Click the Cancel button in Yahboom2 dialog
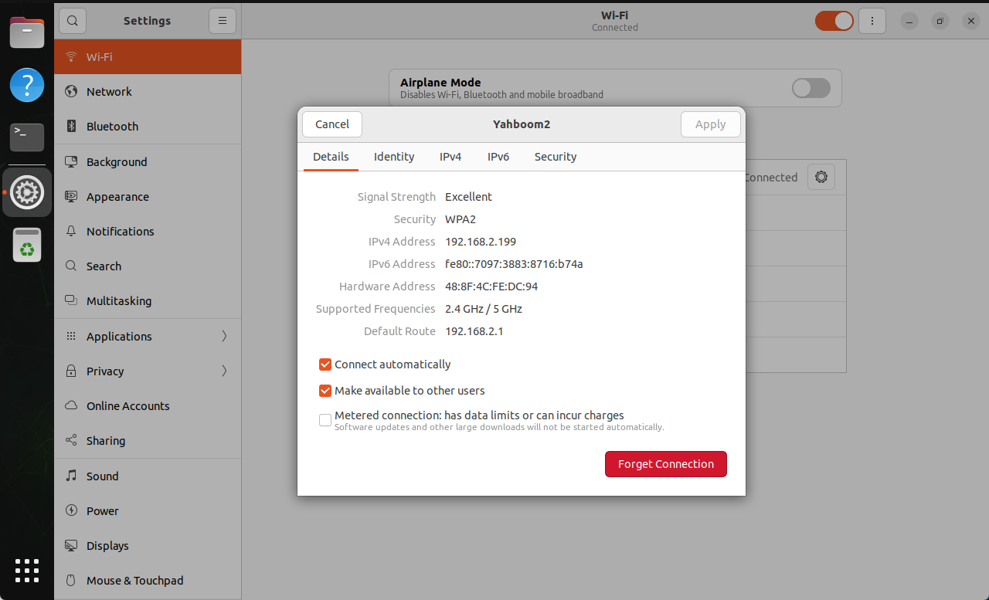The image size is (989, 600). tap(332, 124)
